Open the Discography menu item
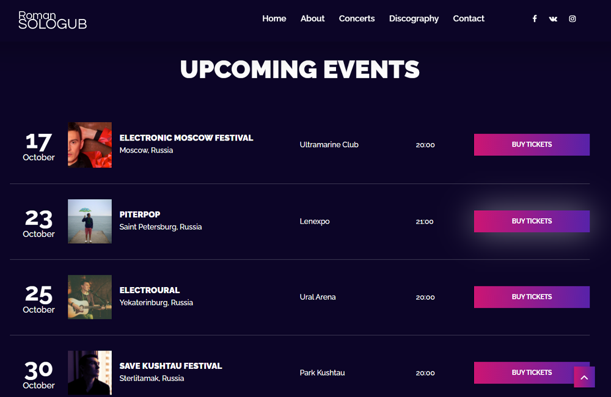The image size is (611, 397). (x=414, y=19)
